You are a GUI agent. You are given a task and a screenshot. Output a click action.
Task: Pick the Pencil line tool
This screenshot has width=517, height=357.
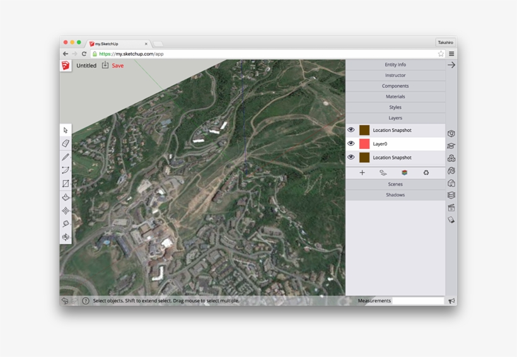[x=66, y=156]
